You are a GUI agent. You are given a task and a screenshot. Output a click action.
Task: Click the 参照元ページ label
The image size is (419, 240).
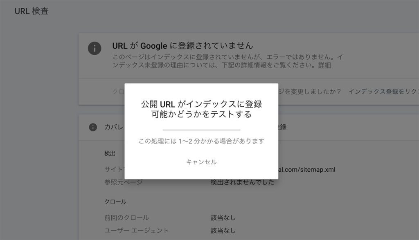click(x=124, y=182)
